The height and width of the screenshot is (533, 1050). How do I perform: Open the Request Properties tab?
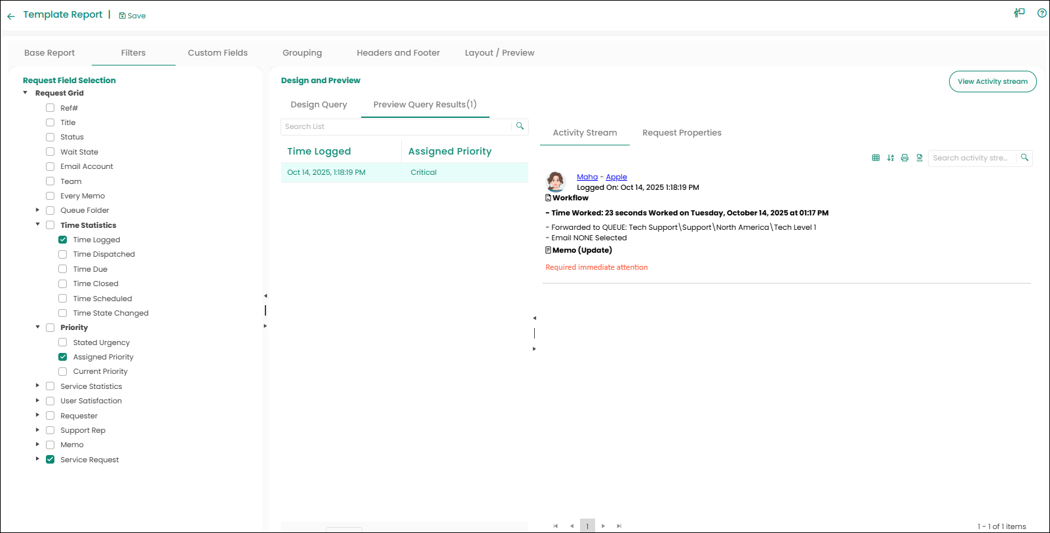pos(682,133)
